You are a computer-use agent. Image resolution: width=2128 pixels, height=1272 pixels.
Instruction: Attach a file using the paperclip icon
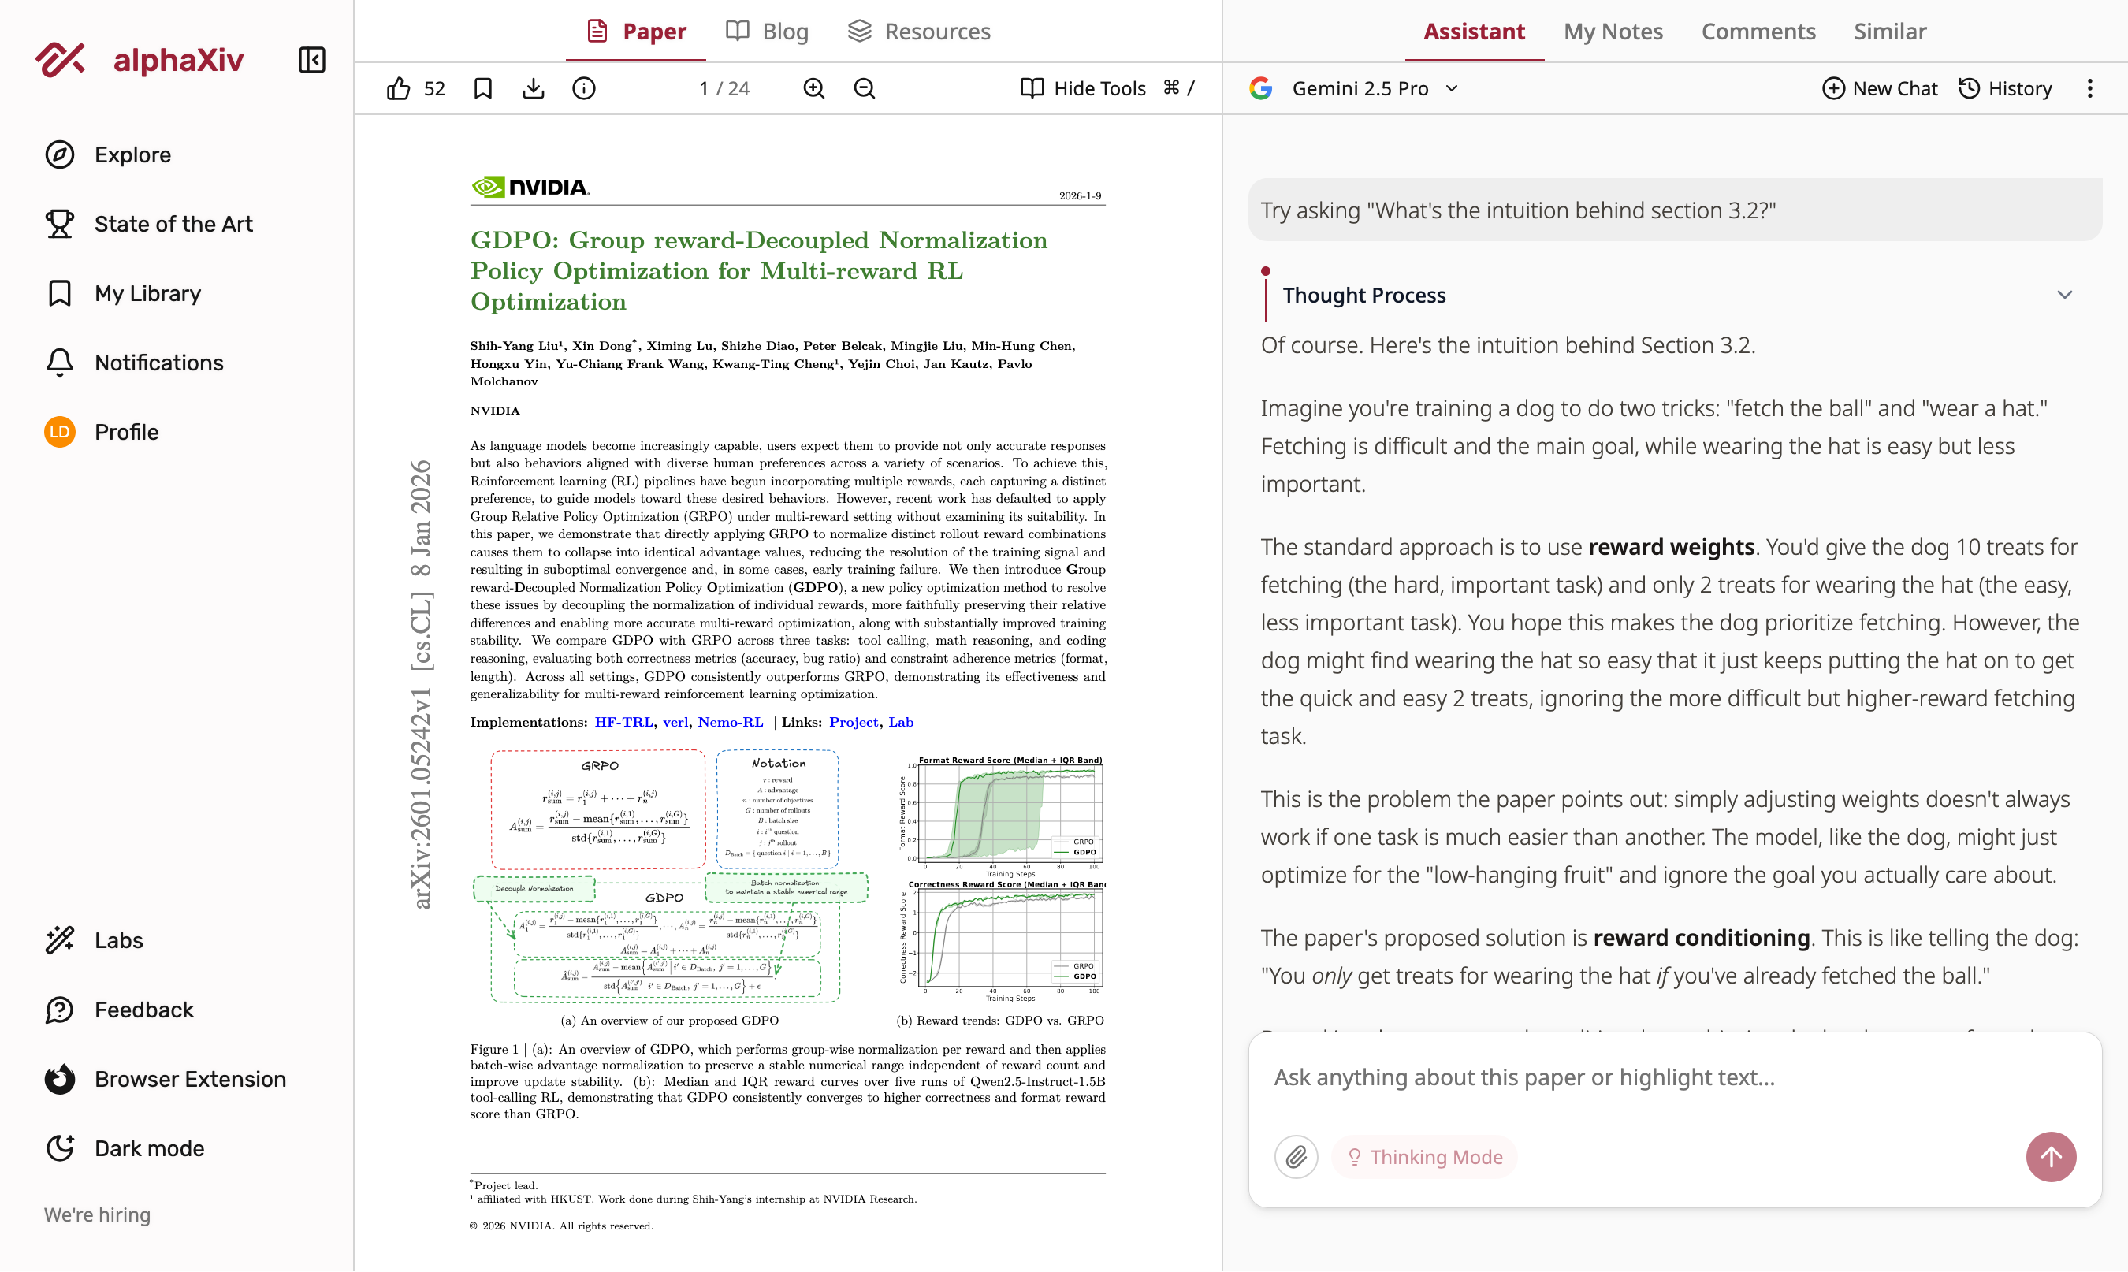(x=1296, y=1156)
